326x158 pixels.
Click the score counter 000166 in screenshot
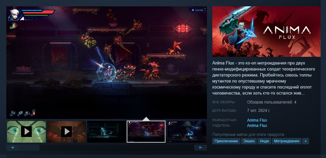pos(197,10)
